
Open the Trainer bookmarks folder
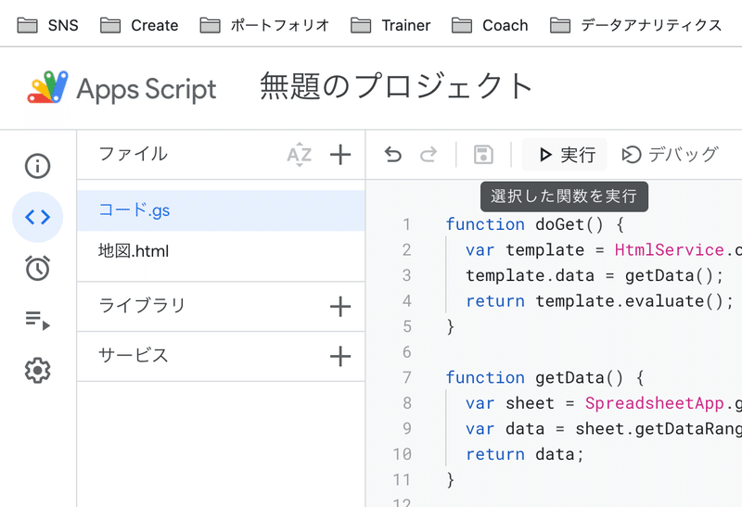coord(393,25)
